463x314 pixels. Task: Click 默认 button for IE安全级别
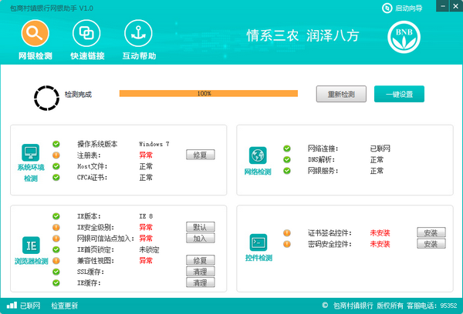(x=200, y=227)
